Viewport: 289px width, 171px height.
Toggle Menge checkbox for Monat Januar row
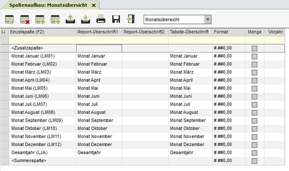click(254, 56)
